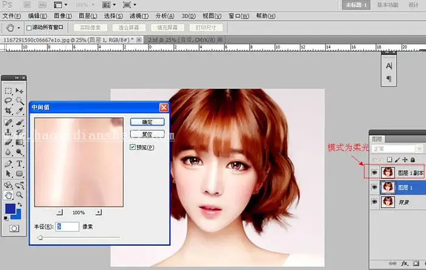Viewport: 426px width, 270px height.
Task: Click 复位 in the 中间值 dialog
Action: pos(147,134)
